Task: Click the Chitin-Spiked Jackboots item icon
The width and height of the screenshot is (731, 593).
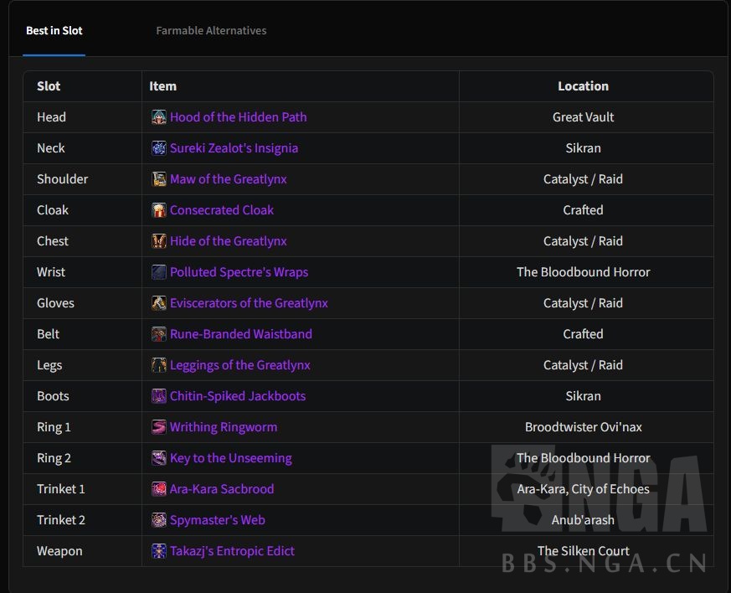Action: click(159, 396)
